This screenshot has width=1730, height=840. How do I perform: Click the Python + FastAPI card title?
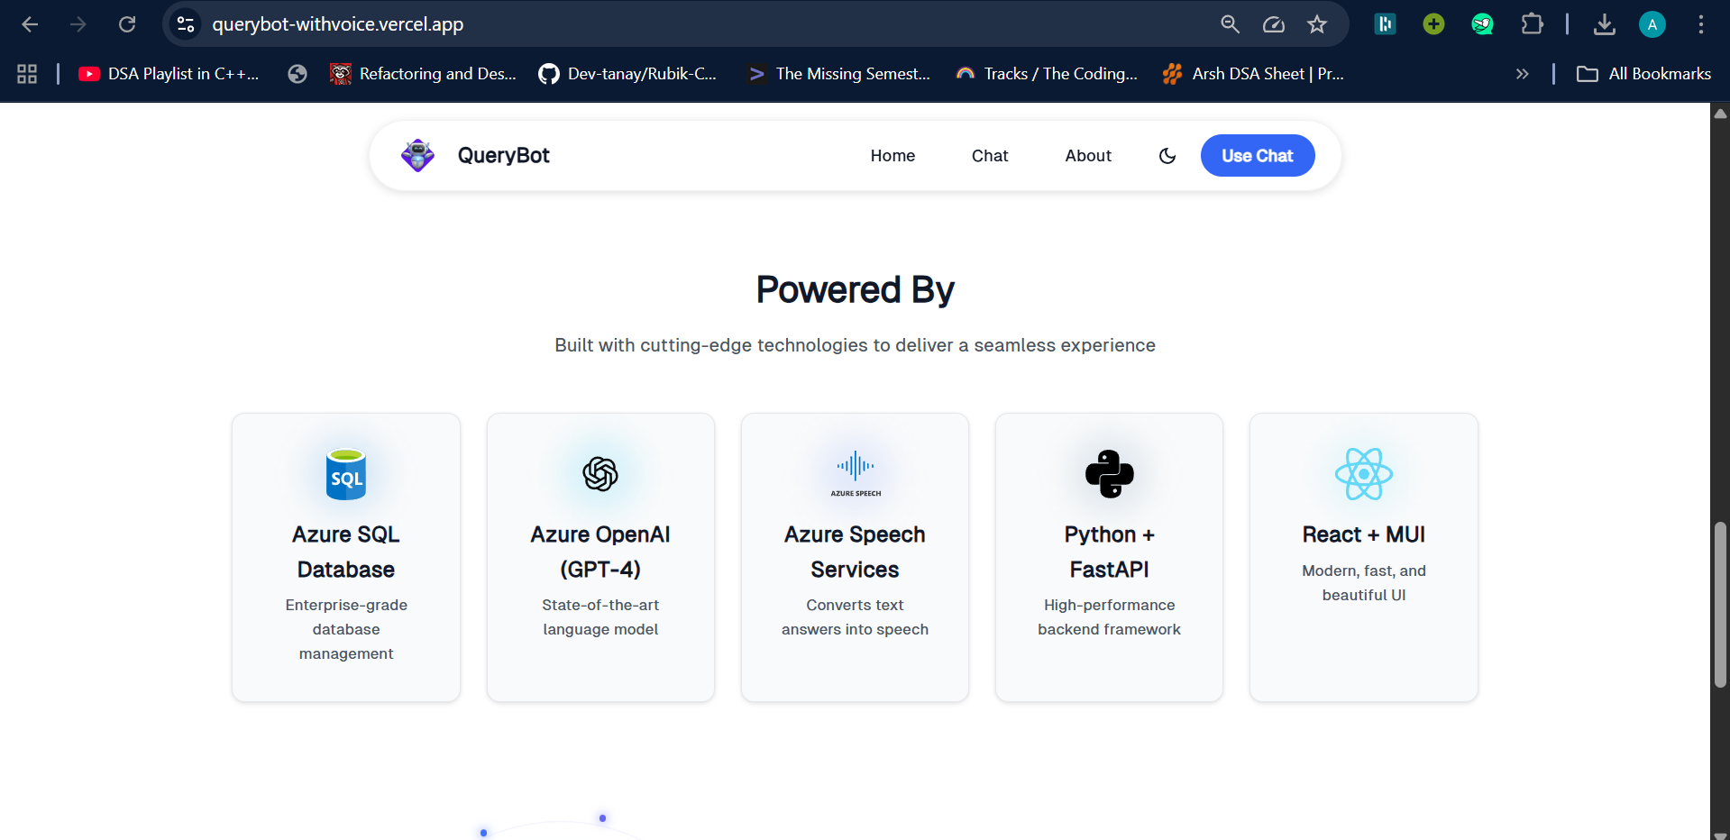(1110, 552)
